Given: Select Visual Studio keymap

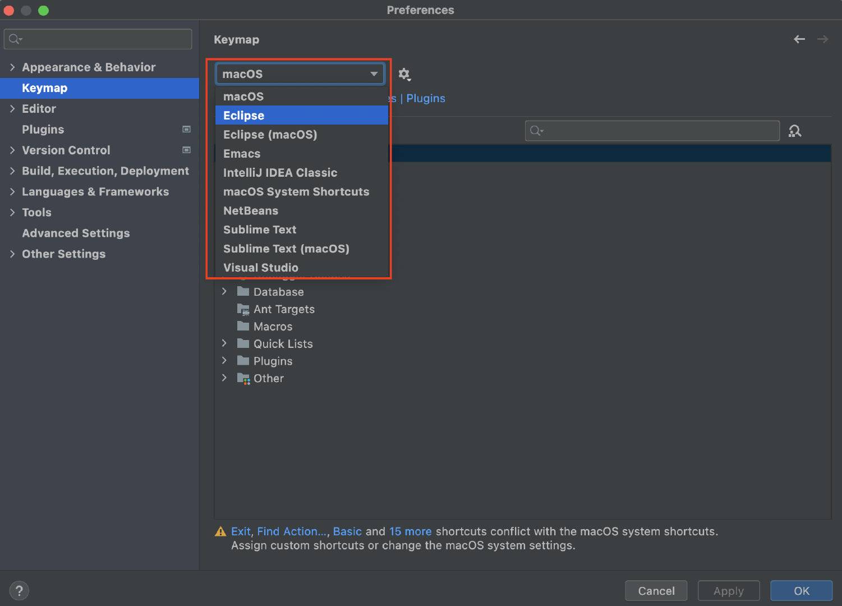Looking at the screenshot, I should point(302,268).
